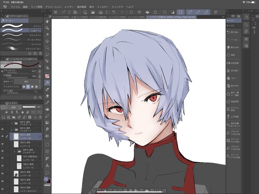Open アニメーション menu

point(53,7)
